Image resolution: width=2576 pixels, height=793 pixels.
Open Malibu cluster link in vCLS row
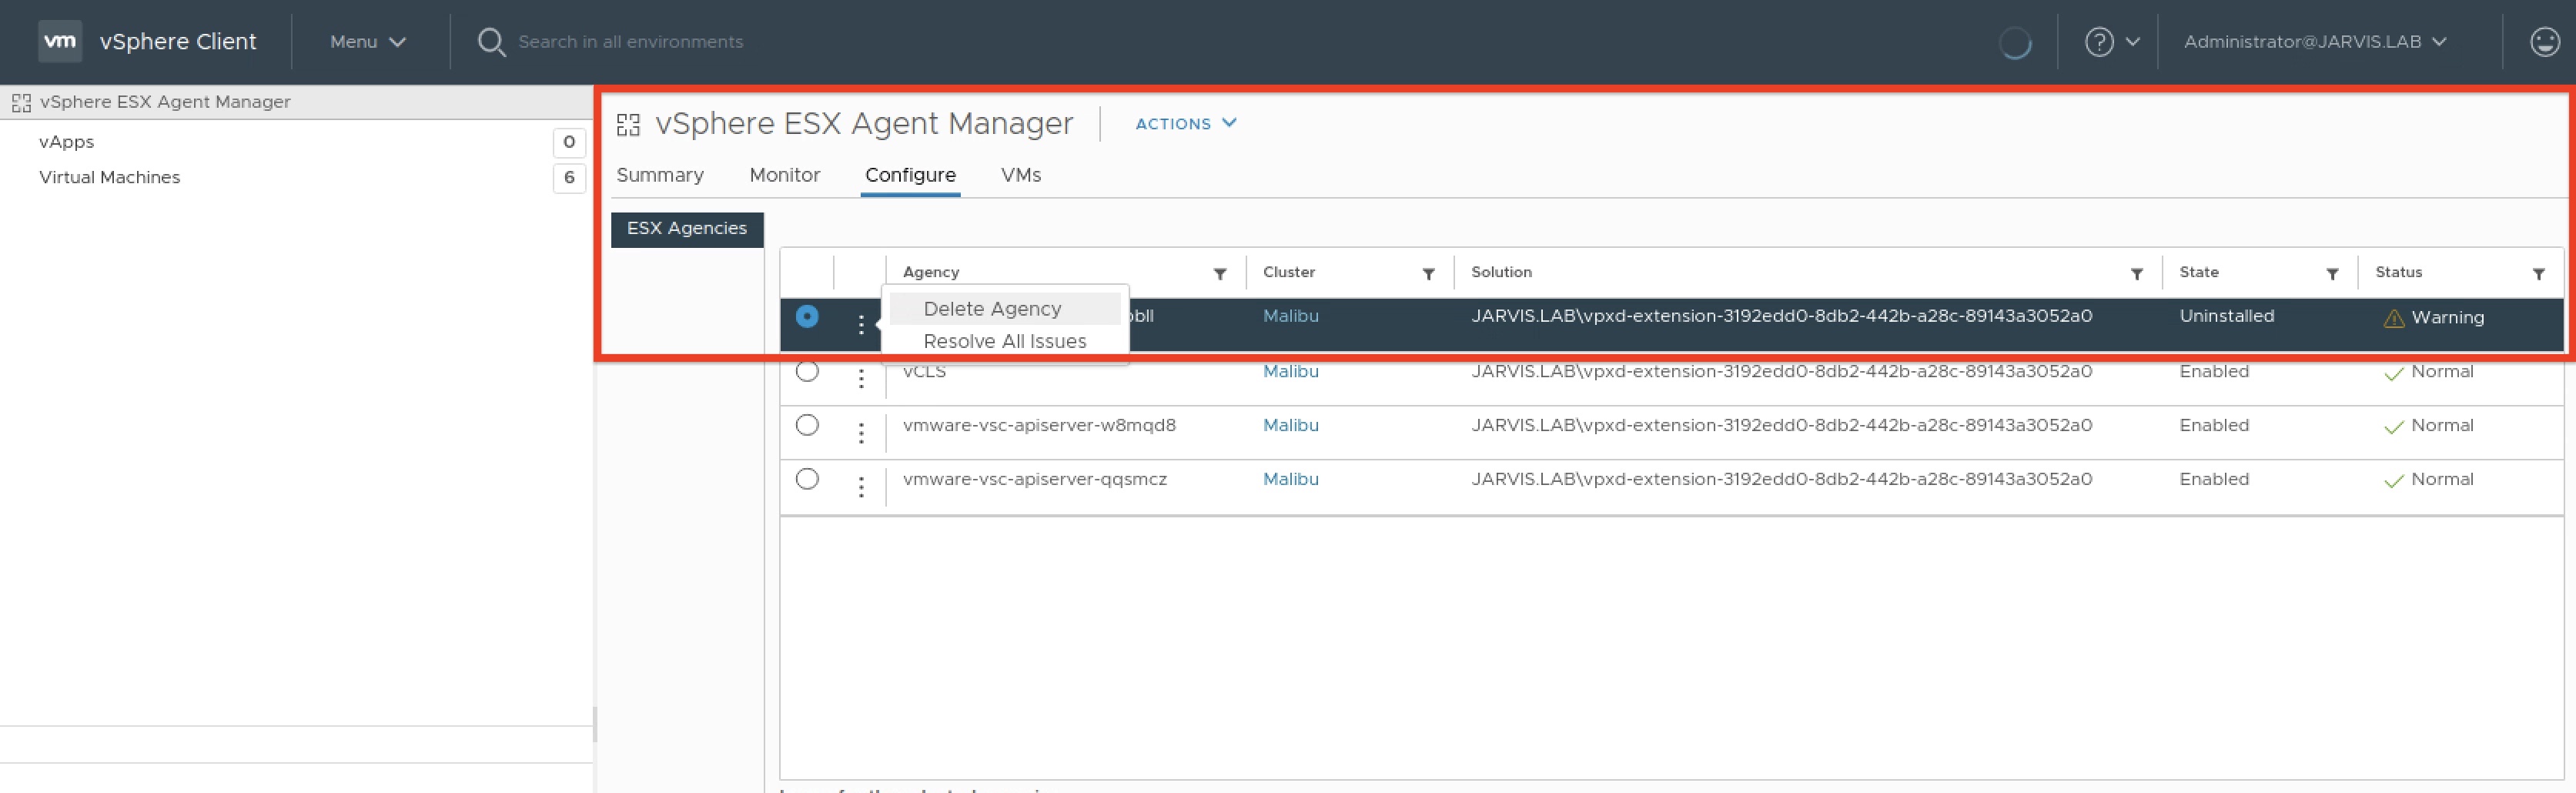(1290, 371)
